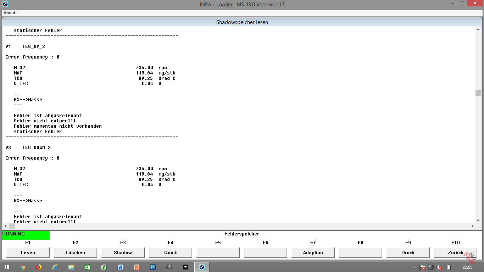
Task: Click the F9 Druck button
Action: pyautogui.click(x=408, y=252)
